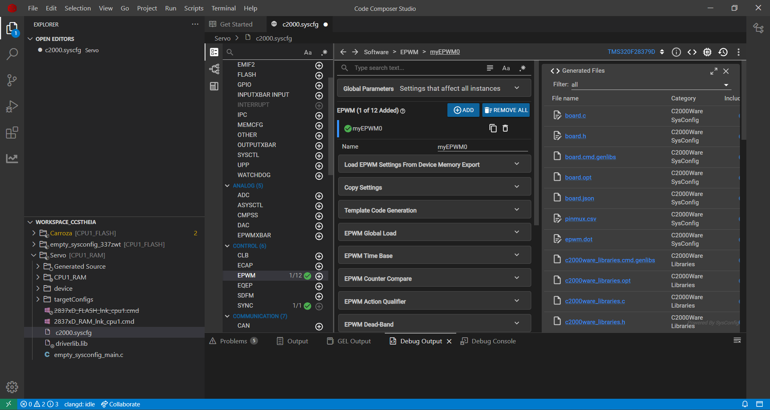Expand the EPWM Time Base section
Image resolution: width=770 pixels, height=410 pixels.
pyautogui.click(x=435, y=255)
